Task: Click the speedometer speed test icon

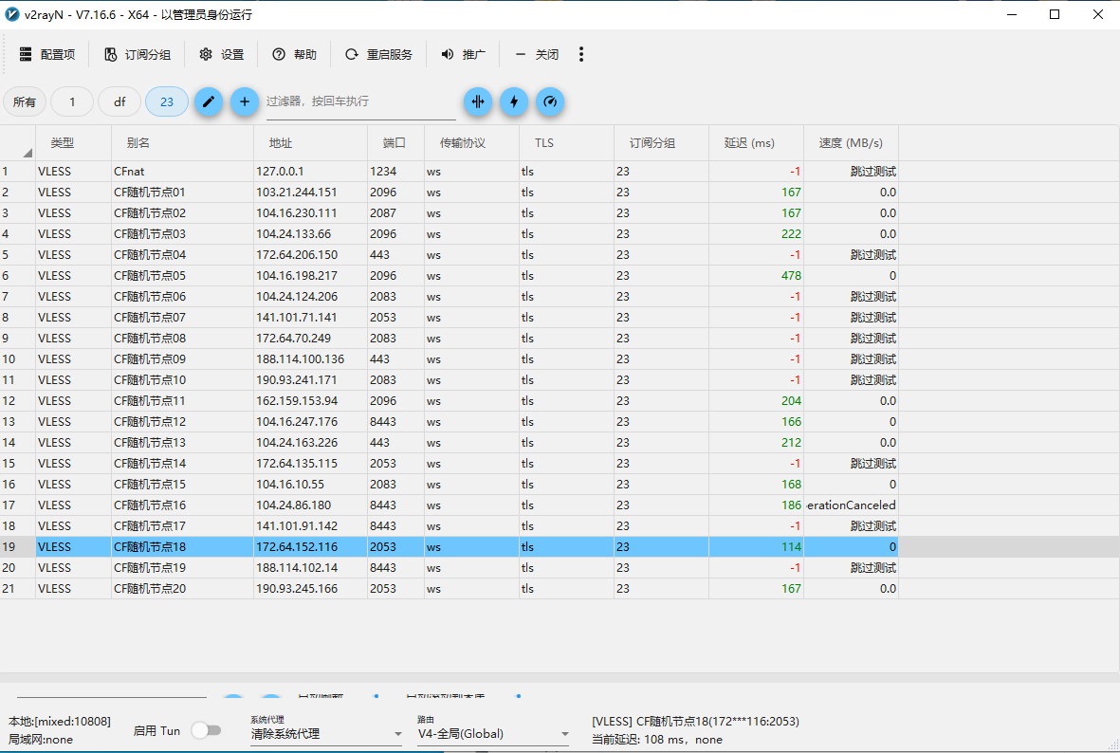Action: click(x=550, y=101)
